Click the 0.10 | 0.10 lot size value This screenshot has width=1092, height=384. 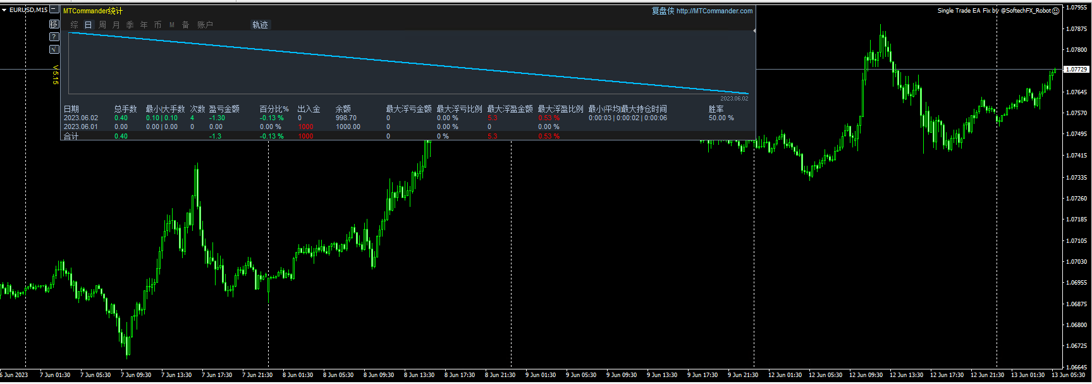point(162,118)
